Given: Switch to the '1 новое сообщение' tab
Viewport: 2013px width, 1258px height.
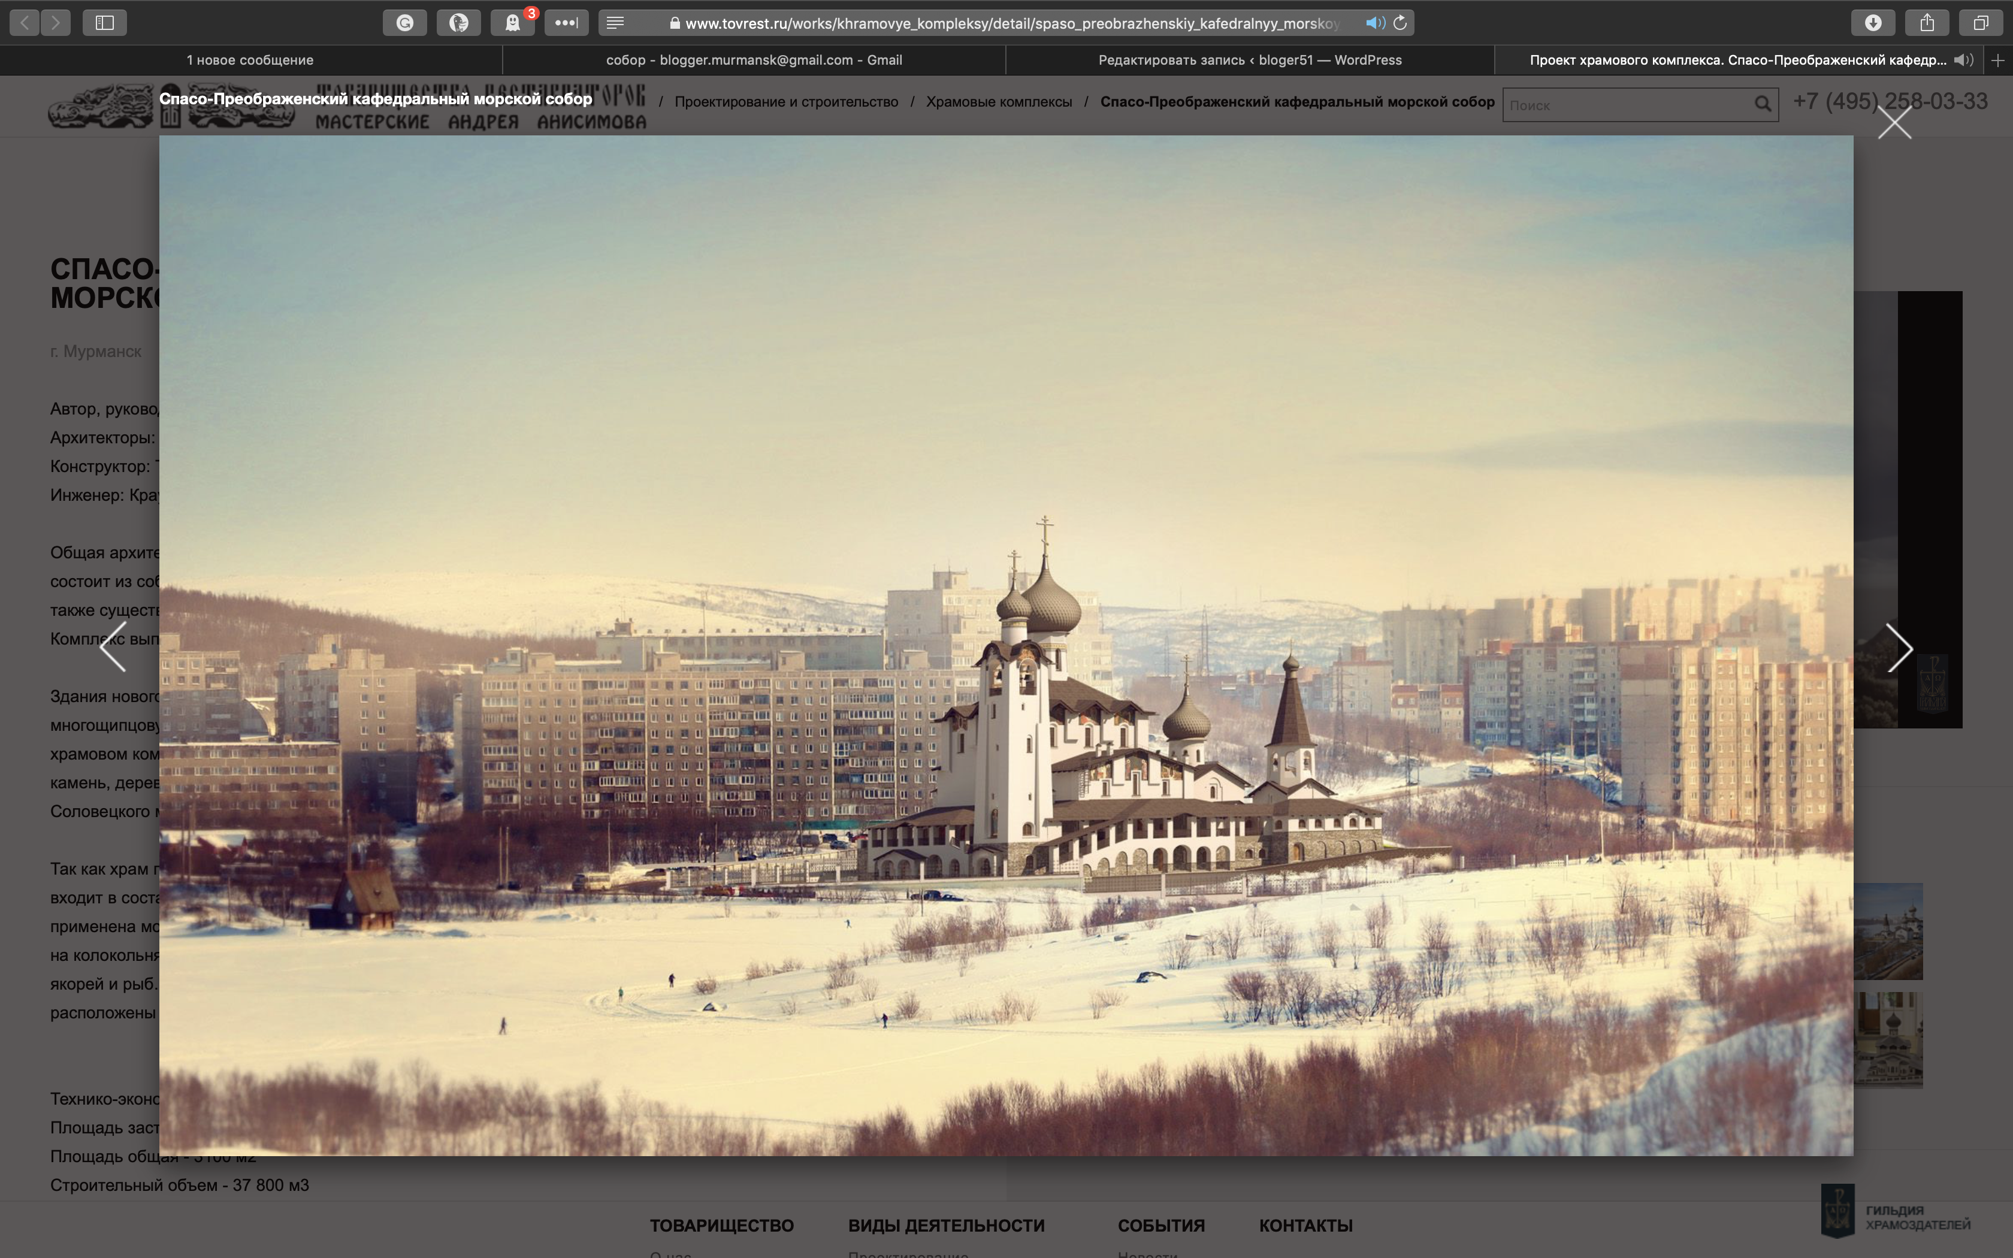Looking at the screenshot, I should tap(250, 60).
